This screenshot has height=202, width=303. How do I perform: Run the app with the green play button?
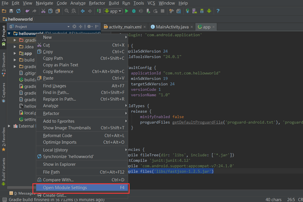click(x=127, y=11)
